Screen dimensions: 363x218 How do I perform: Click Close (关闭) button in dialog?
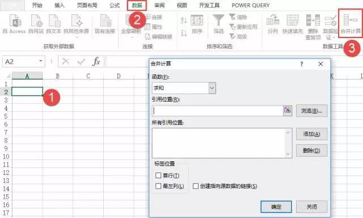[x=311, y=207]
